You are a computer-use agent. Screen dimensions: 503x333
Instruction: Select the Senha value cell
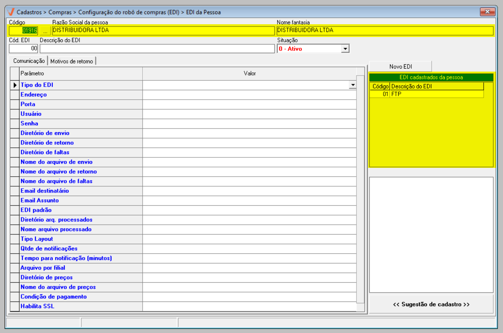[x=249, y=124]
